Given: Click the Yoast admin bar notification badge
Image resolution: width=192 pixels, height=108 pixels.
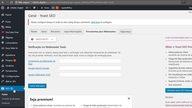Looking at the screenshot, I should click(57, 8).
